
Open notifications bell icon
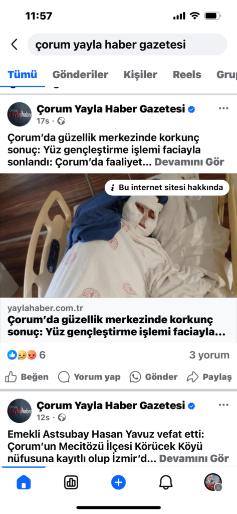click(166, 482)
